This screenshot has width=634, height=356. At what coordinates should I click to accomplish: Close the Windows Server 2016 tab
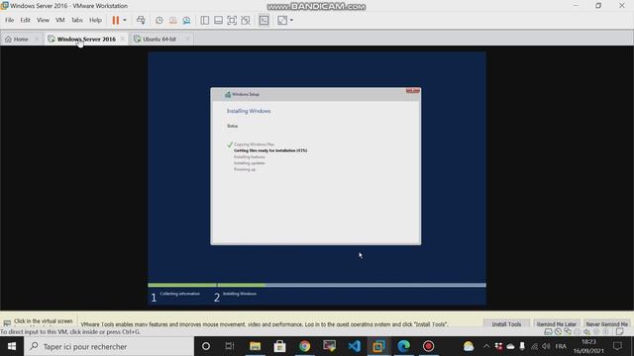coord(123,40)
